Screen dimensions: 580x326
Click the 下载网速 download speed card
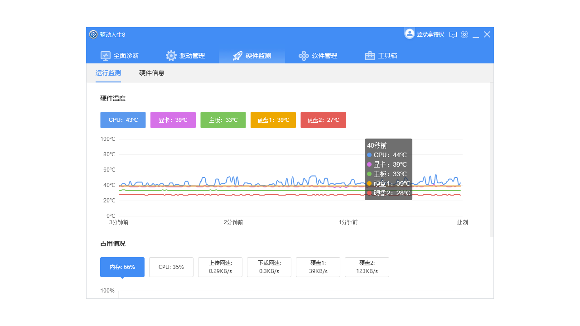[269, 267]
